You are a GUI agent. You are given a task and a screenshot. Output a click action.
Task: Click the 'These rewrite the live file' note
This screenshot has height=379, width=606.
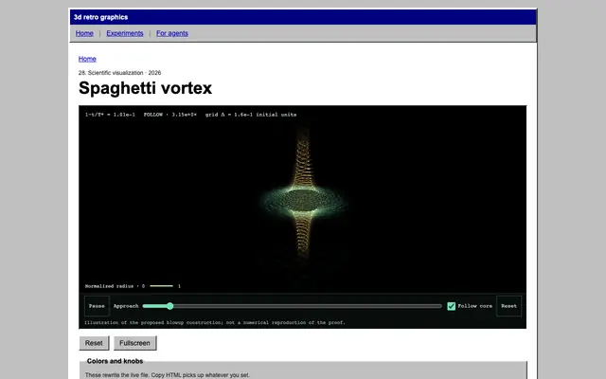[168, 375]
